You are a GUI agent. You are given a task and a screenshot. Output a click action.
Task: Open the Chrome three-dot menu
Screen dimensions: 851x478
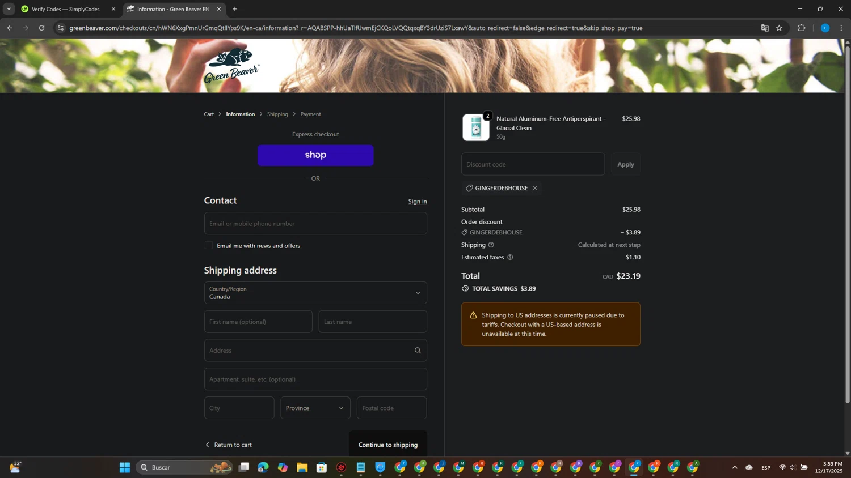[x=841, y=28]
